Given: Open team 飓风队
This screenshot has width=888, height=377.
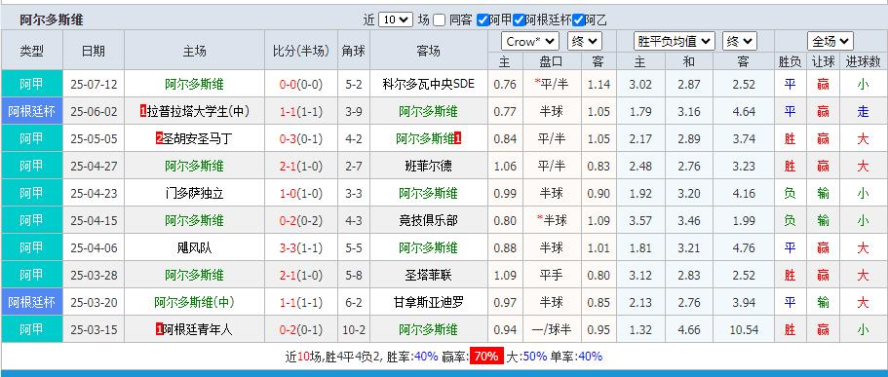Looking at the screenshot, I should (194, 247).
